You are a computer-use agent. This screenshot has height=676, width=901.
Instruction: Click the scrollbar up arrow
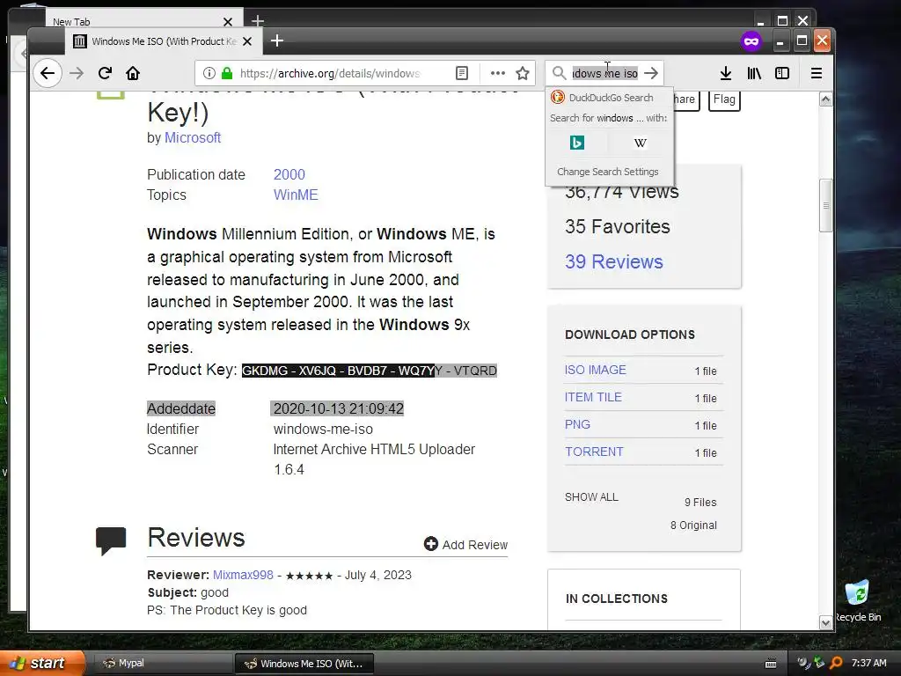(x=825, y=99)
